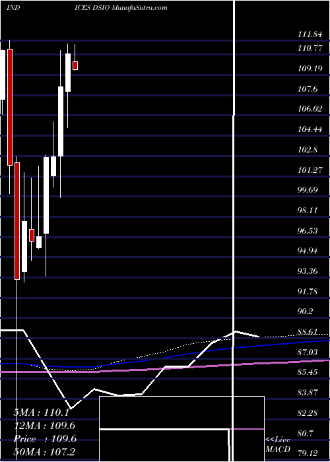This screenshot has width=330, height=462.
Task: Select the 12MA : 109.6 legend entry
Action: click(44, 426)
